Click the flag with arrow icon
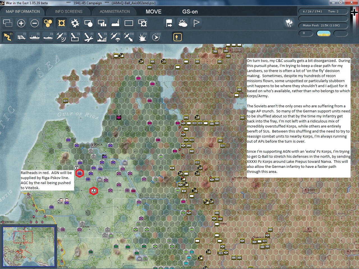 [x=169, y=23]
